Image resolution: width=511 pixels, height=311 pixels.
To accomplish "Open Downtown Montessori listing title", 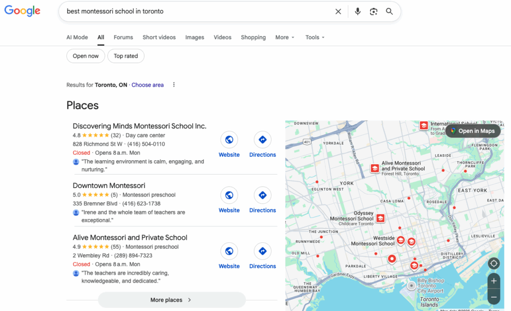I will click(x=109, y=186).
